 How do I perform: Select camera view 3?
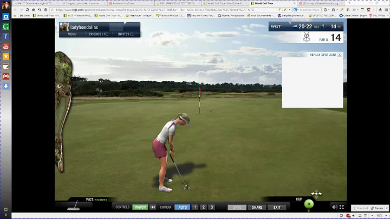pyautogui.click(x=212, y=207)
